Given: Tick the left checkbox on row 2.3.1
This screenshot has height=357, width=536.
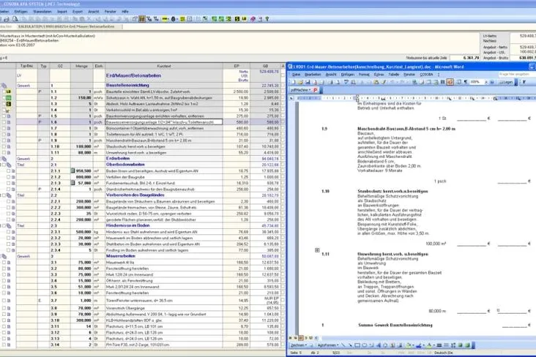Looking at the screenshot, I should (9, 232).
